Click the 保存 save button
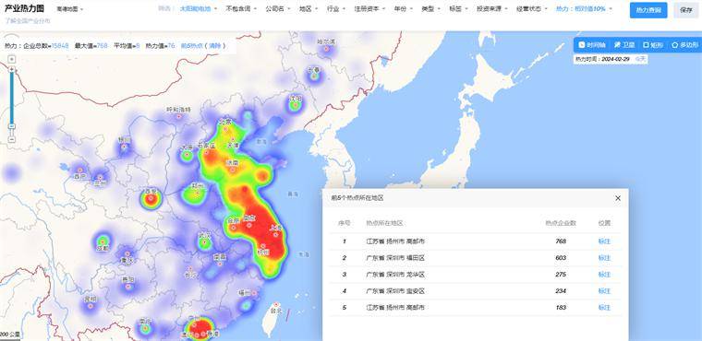This screenshot has height=341, width=702. [685, 10]
